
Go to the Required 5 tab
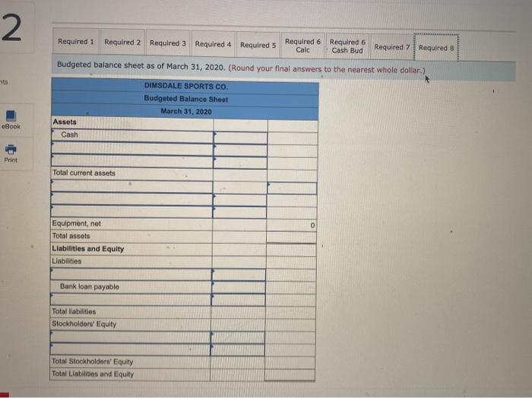click(x=258, y=45)
